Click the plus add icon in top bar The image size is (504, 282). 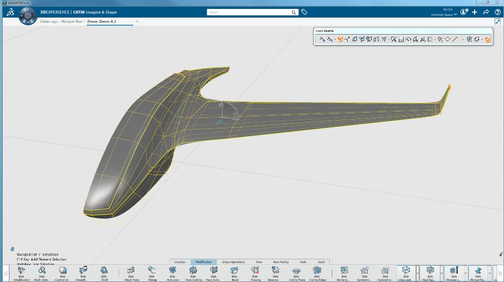coord(475,12)
